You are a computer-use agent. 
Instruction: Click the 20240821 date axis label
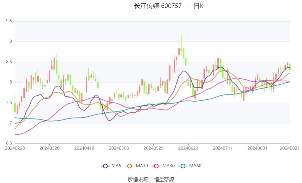coord(290,148)
